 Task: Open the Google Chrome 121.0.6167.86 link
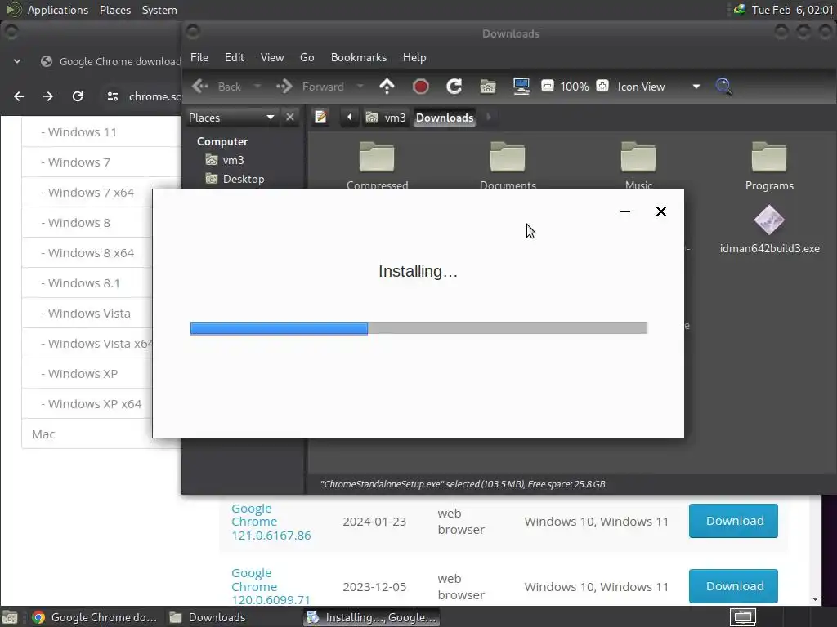pos(270,522)
